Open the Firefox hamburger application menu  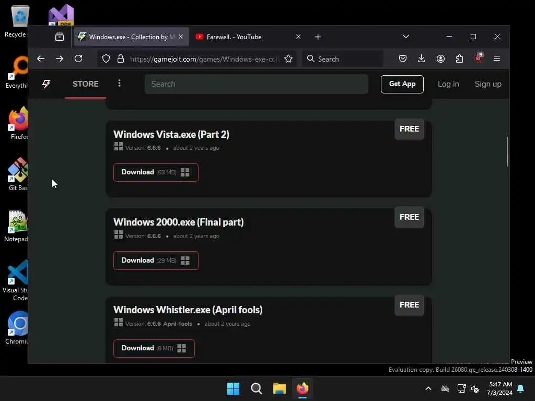point(497,58)
